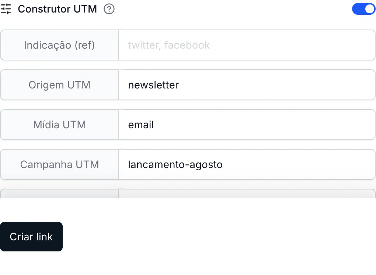Click the Indicação (ref) label

(59, 45)
